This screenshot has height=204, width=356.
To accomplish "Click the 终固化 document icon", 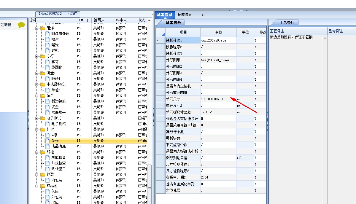I will 47,68.
